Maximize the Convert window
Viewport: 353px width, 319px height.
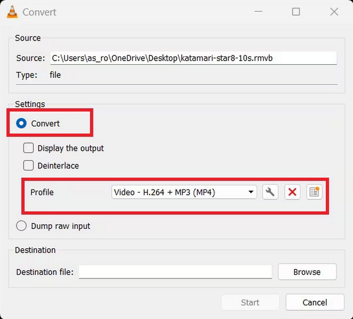[296, 12]
